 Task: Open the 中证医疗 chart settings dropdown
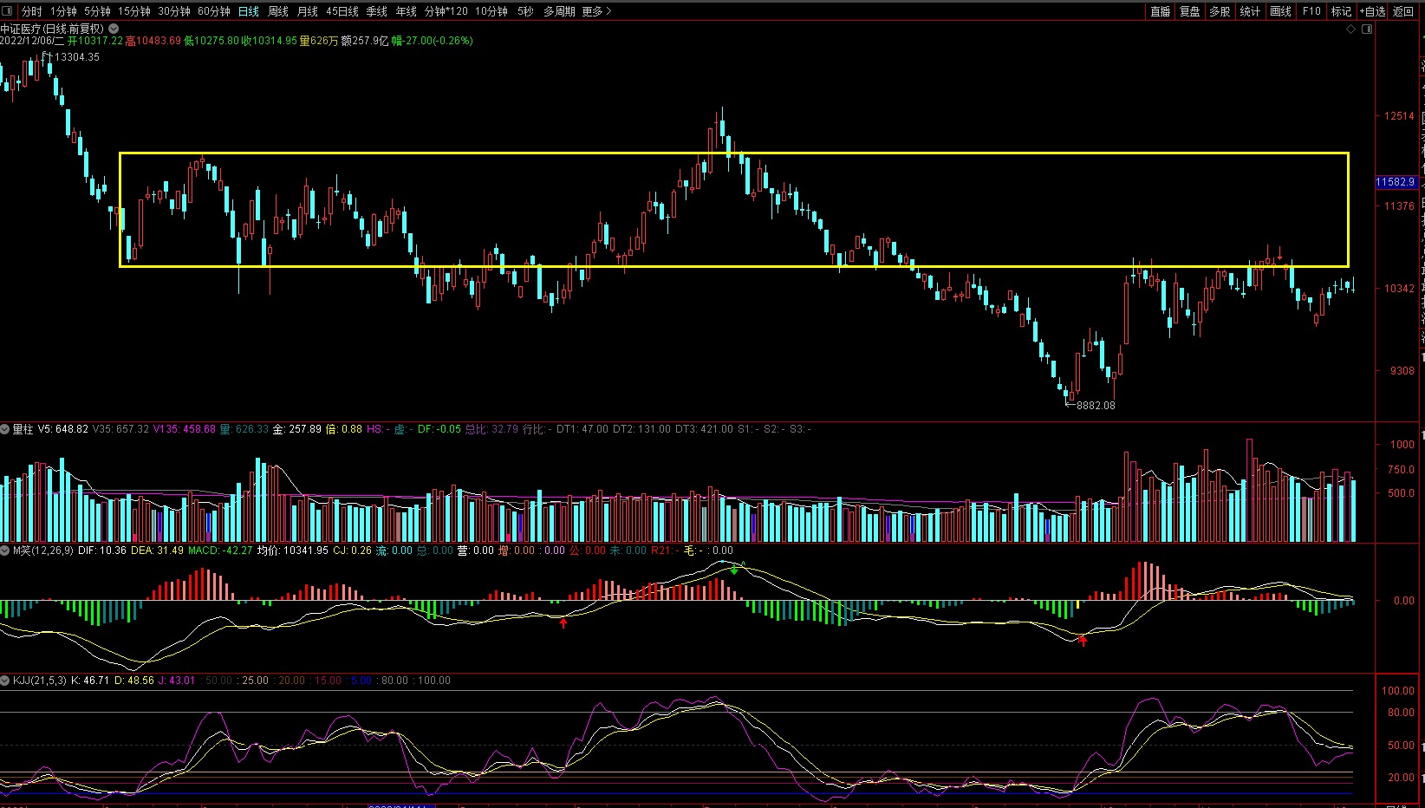[114, 29]
